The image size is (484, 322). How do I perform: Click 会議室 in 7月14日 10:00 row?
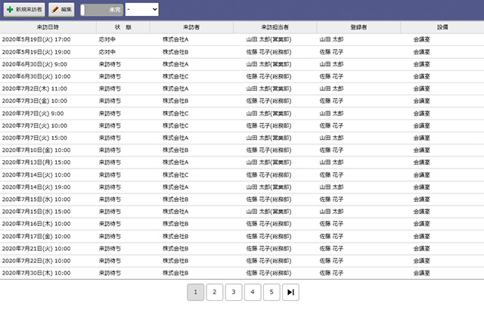pos(422,175)
